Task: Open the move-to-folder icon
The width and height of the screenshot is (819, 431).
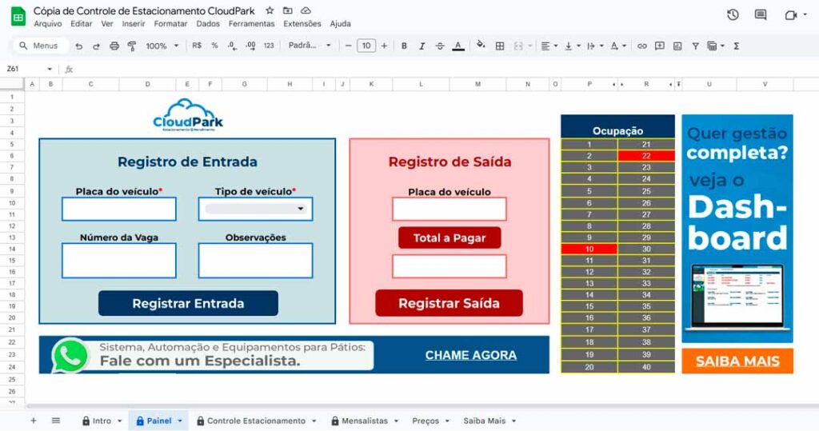Action: pos(287,10)
